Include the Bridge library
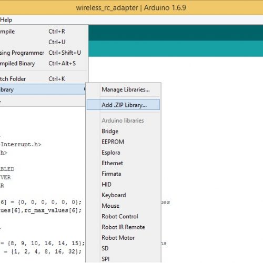 tap(123, 131)
